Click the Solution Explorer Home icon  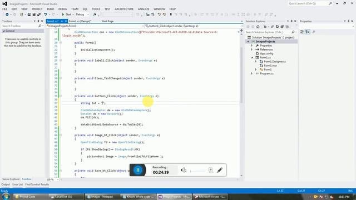point(258,27)
